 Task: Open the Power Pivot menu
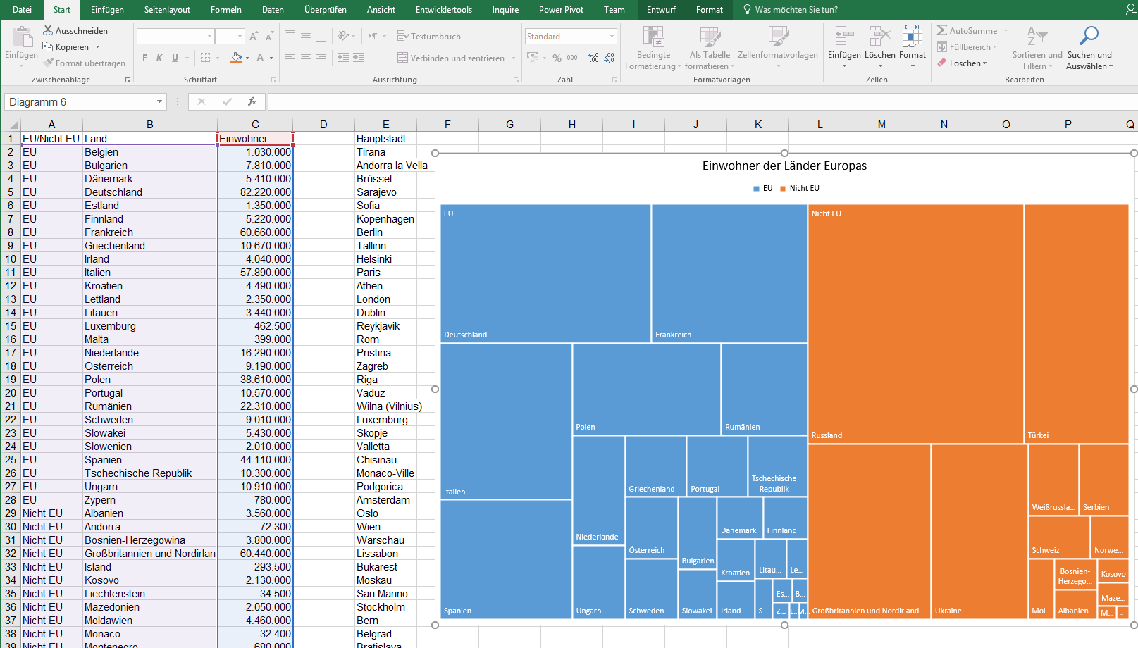tap(560, 10)
